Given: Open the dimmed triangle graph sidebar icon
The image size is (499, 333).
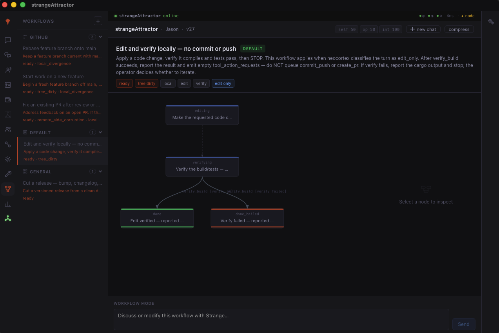Looking at the screenshot, I should (8, 115).
